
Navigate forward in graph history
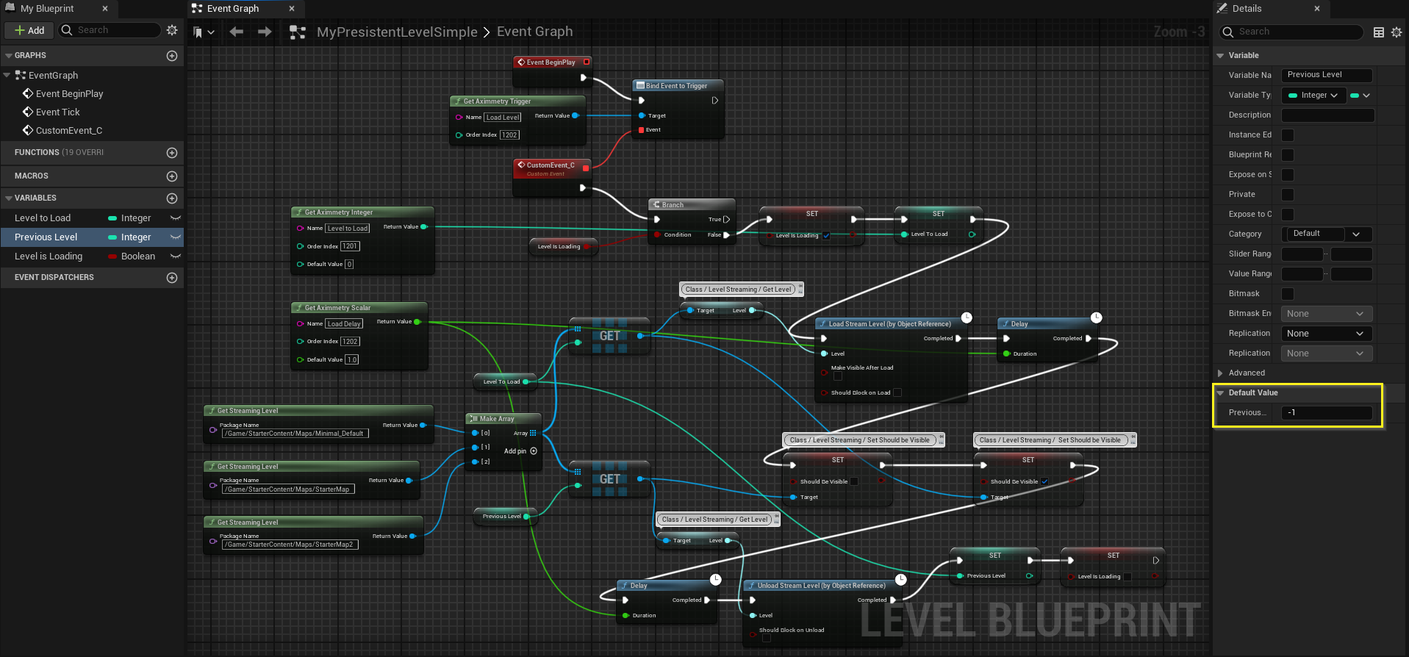coord(265,32)
